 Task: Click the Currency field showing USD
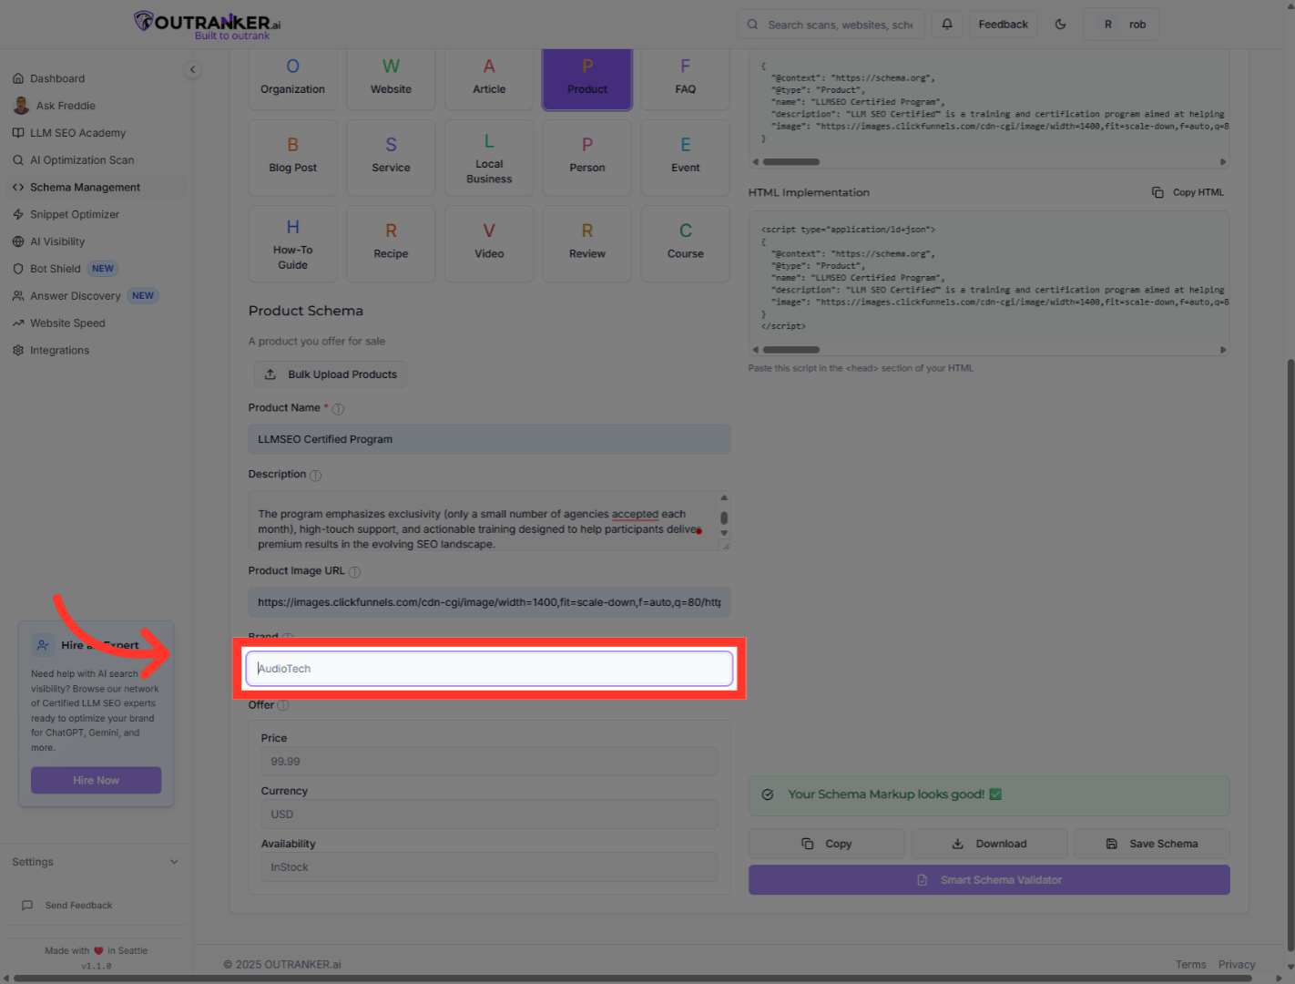tap(489, 815)
